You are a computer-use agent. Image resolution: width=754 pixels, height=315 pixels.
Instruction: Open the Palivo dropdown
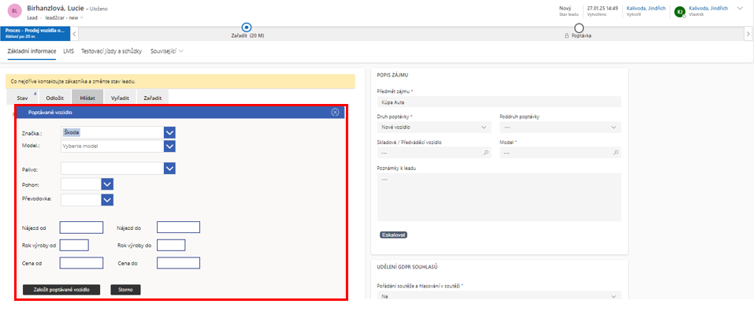[169, 168]
